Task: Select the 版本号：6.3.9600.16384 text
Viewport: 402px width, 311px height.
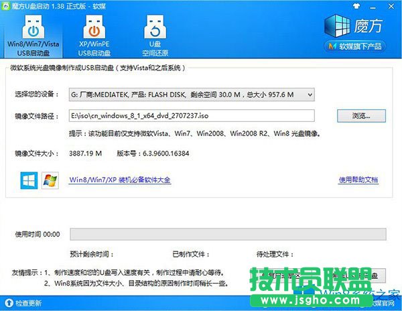Action: 153,153
